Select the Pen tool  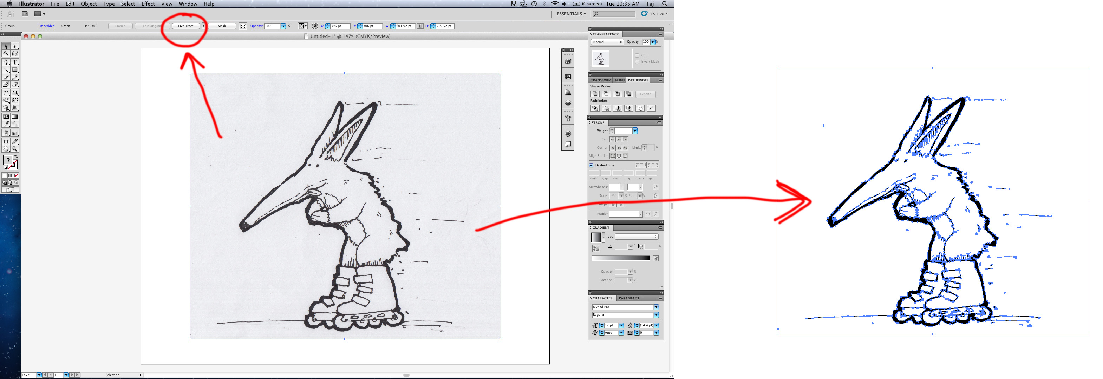[x=6, y=62]
